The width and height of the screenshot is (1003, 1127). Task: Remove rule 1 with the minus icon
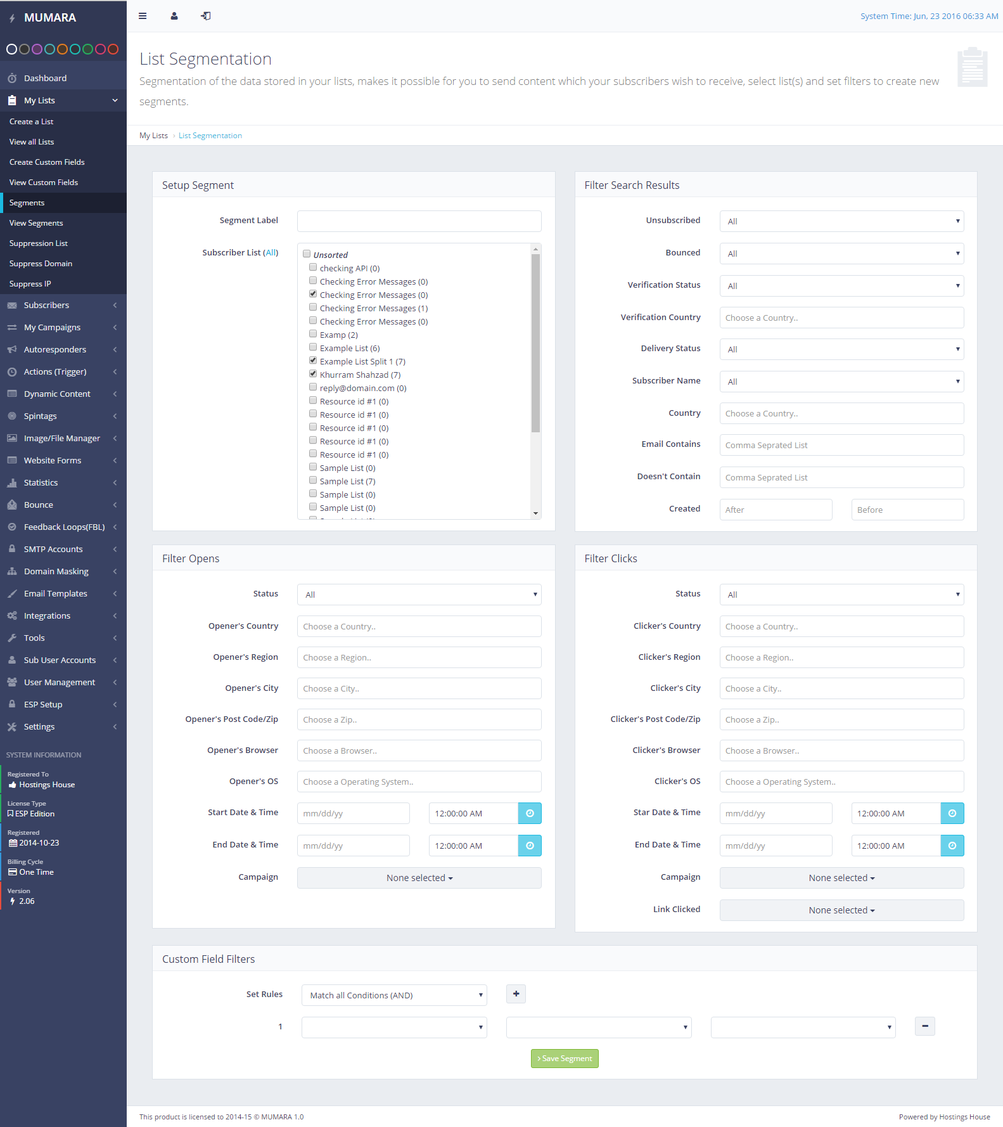(x=924, y=1026)
